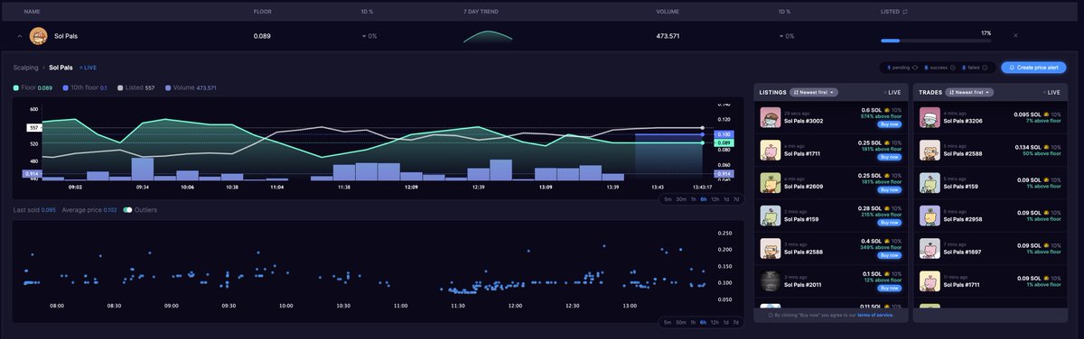Click the bell icon in Create price alert

coord(1011,68)
